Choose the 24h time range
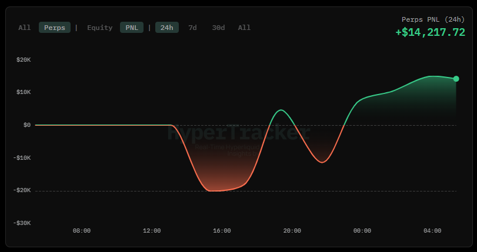Viewport: 477px width, 252px height. [x=167, y=28]
